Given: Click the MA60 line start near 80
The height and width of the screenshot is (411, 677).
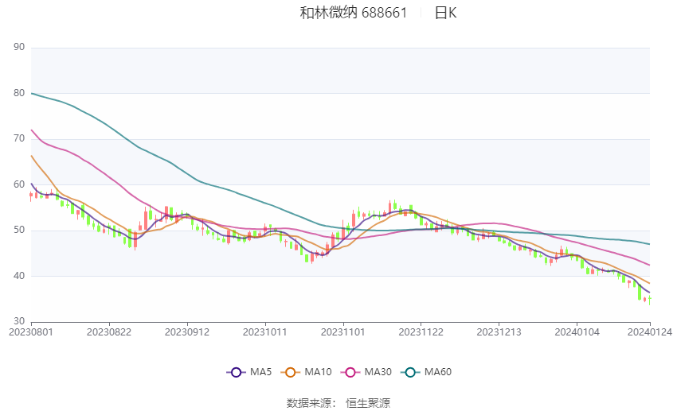Looking at the screenshot, I should click(32, 94).
